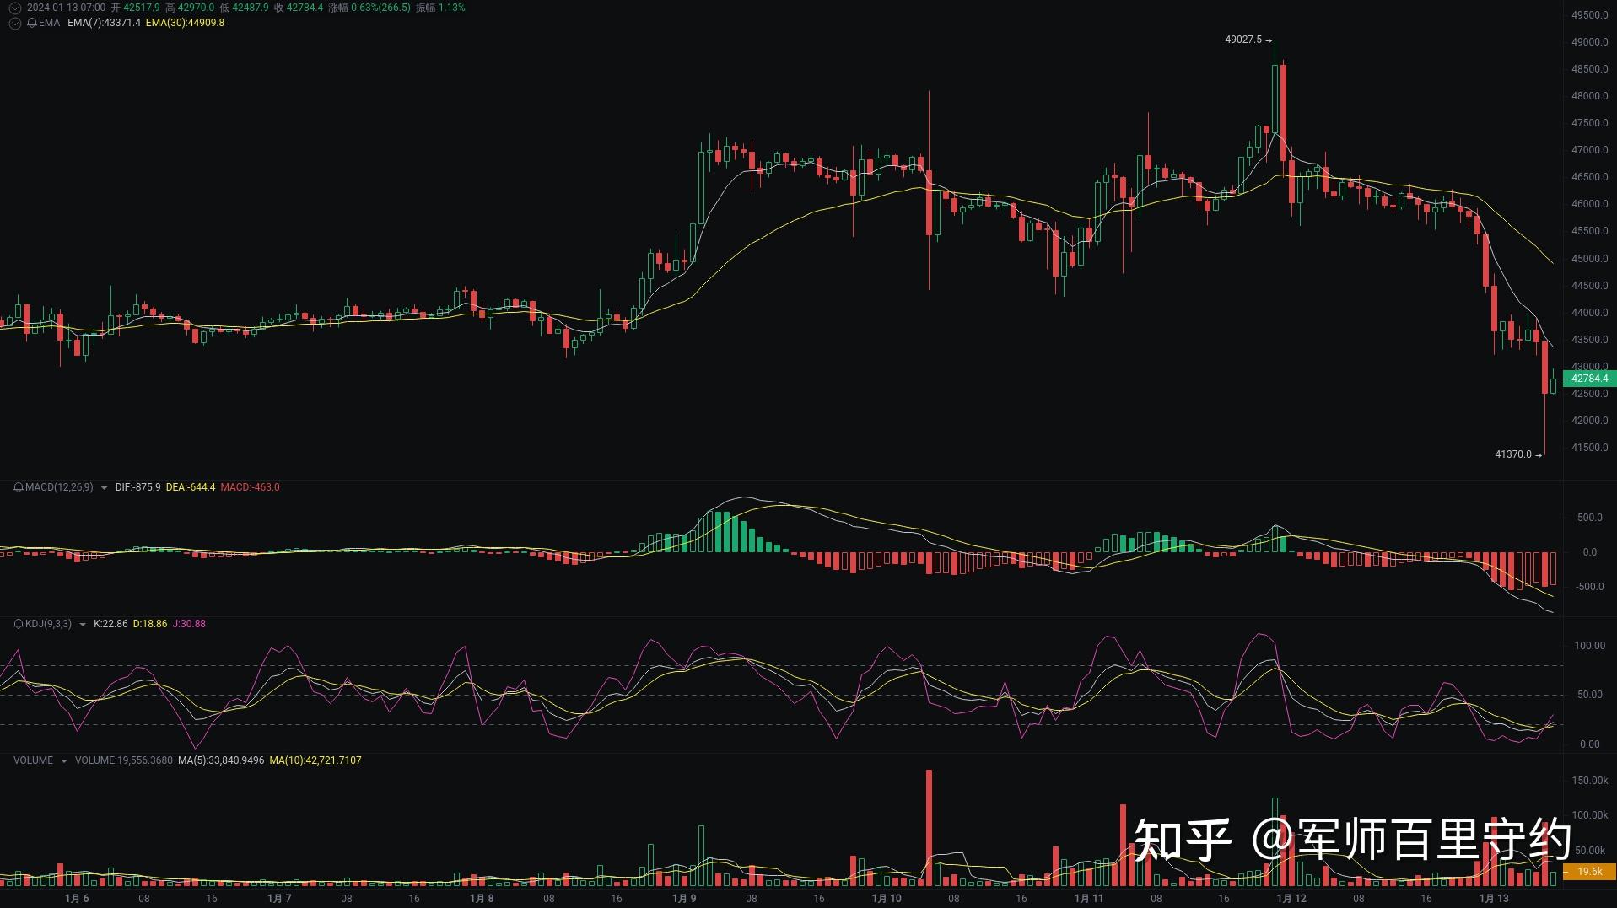Click the 100.00 KDJ axis label
Image resolution: width=1617 pixels, height=908 pixels.
pyautogui.click(x=1589, y=646)
